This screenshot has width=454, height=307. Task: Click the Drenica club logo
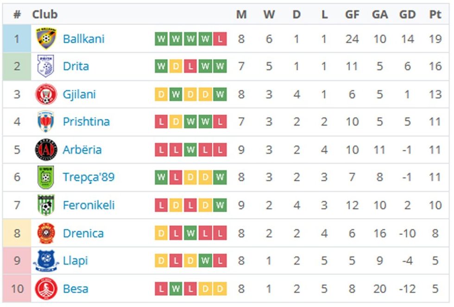pyautogui.click(x=46, y=233)
